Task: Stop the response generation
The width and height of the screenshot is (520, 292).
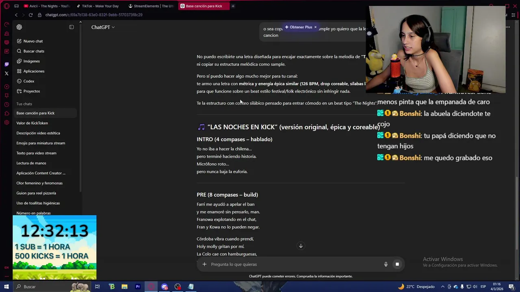Action: click(397, 264)
